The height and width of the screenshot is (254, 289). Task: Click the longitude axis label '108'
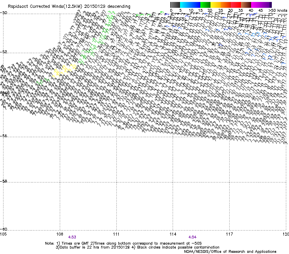click(60, 234)
